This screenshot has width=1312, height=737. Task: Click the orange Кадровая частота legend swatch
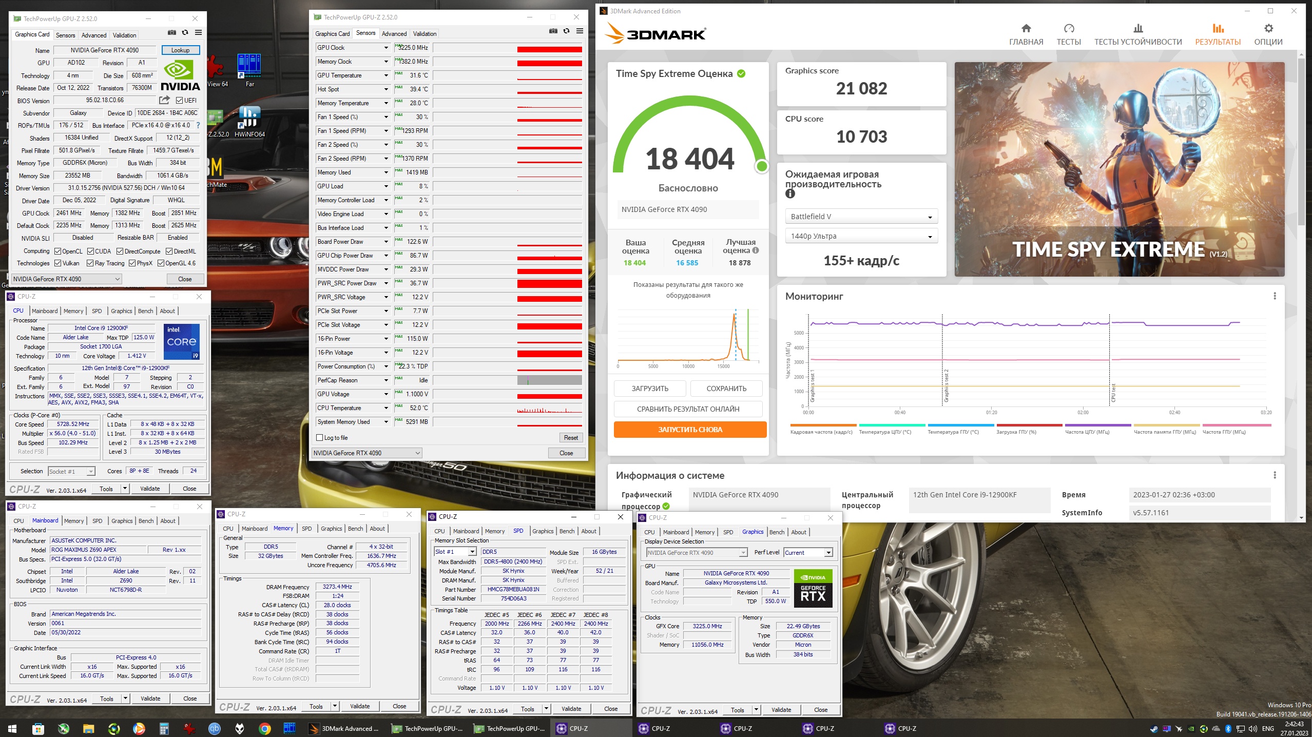[x=823, y=425]
